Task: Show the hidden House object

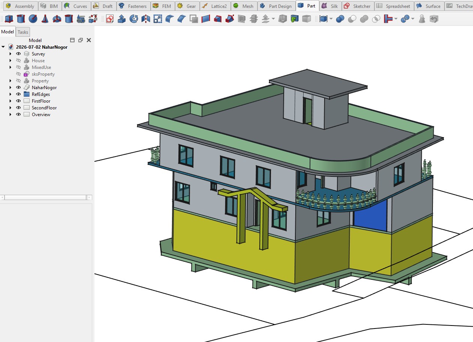Action: coord(18,61)
